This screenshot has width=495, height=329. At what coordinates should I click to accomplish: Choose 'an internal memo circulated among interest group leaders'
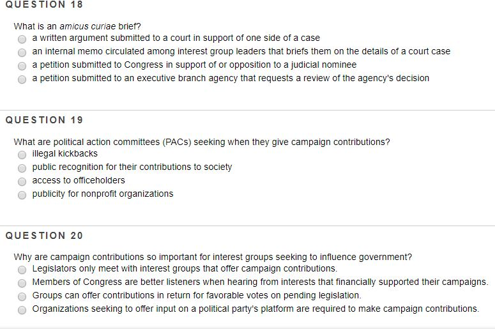coord(22,52)
